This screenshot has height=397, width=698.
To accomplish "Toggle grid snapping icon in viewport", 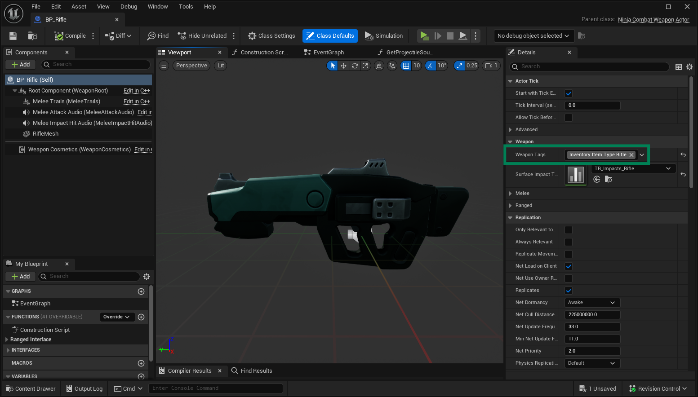I will [x=406, y=66].
